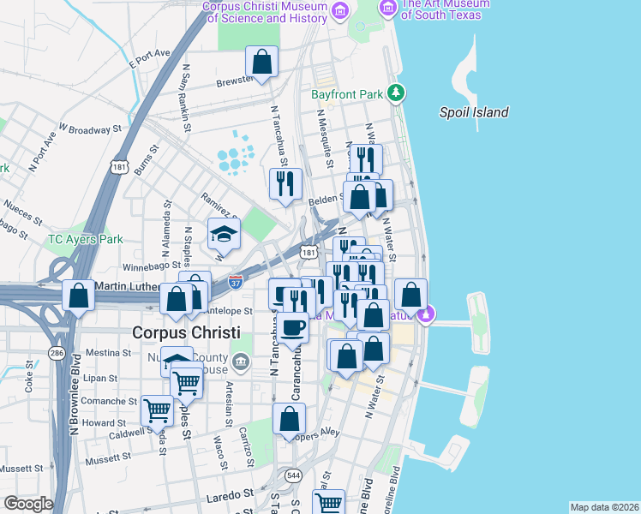The image size is (641, 514).
Task: Select the N Mesquite St label
Action: (326, 139)
